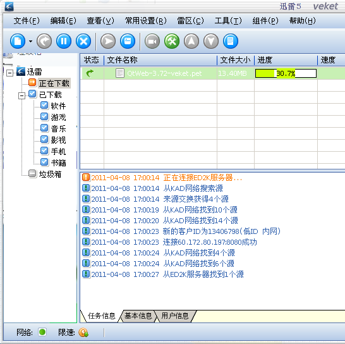Screen dimensions: 345x344
Task: Open the 常用设置(R) menu
Action: [146, 21]
